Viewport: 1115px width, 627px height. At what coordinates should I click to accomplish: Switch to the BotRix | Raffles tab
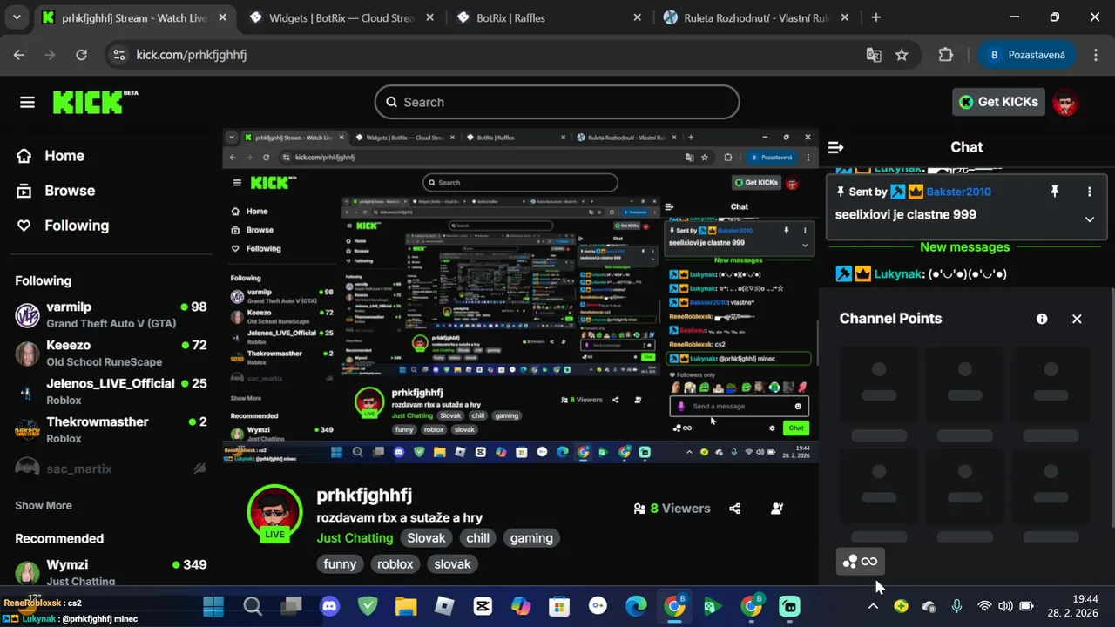(x=549, y=17)
